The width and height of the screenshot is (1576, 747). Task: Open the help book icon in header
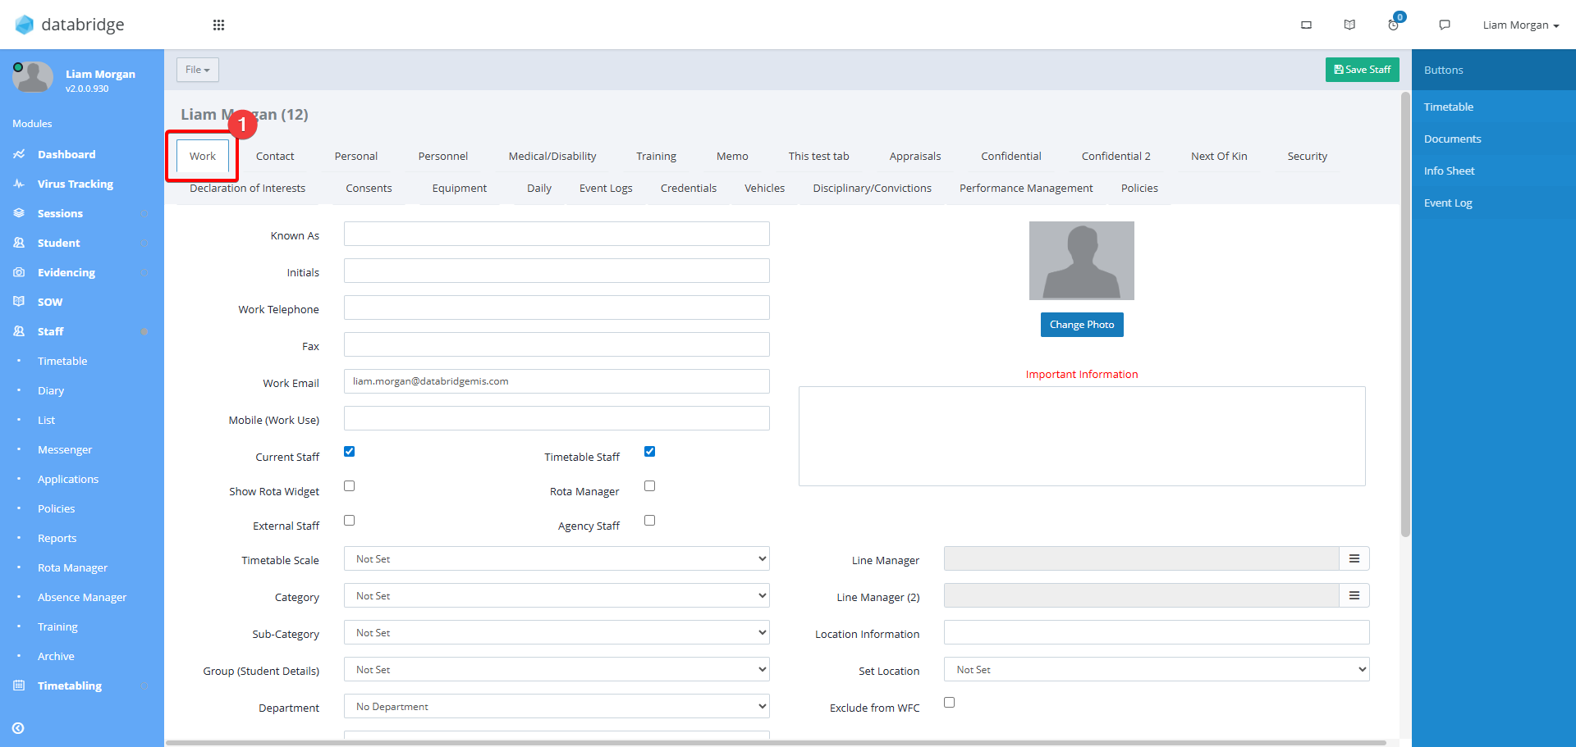coord(1349,25)
